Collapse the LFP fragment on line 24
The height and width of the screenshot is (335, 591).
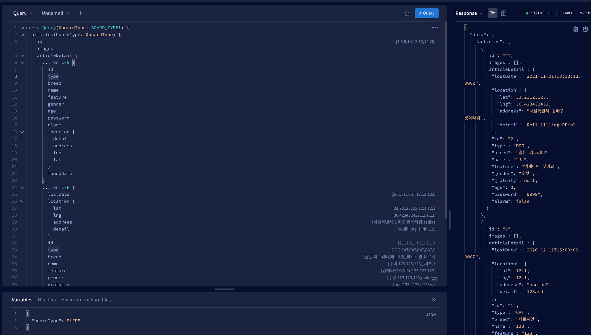click(22, 187)
